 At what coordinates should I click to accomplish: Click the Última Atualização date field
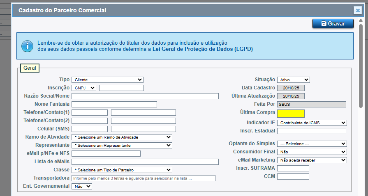pyautogui.click(x=291, y=96)
